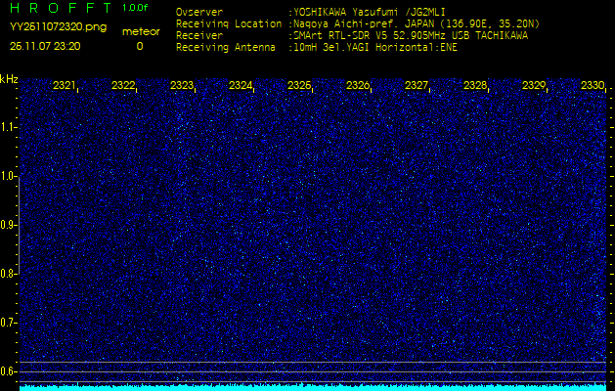Select the 0.6 kHz axis label
The width and height of the screenshot is (615, 391).
(x=9, y=370)
